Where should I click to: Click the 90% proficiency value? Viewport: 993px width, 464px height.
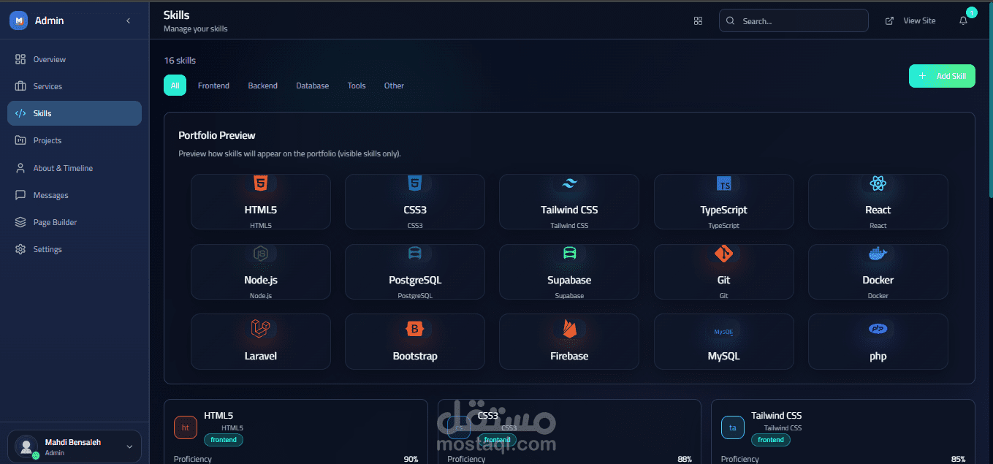(x=411, y=459)
